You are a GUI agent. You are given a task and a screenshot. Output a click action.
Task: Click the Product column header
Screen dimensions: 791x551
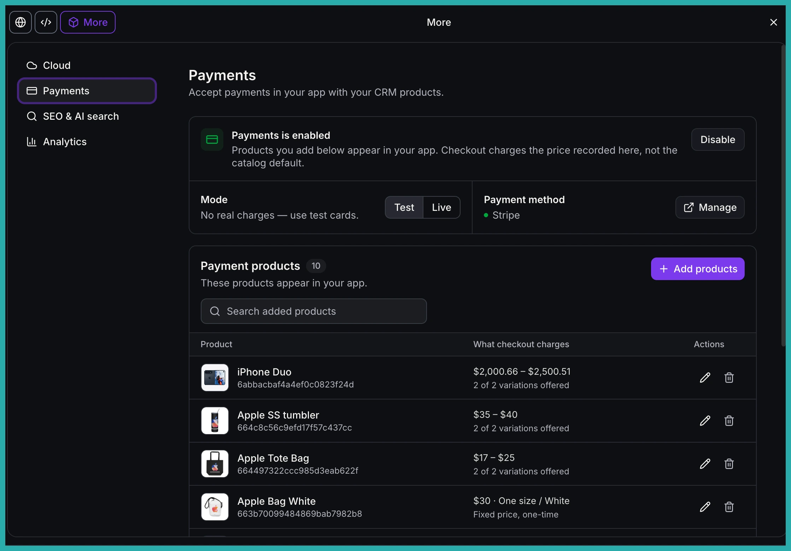(216, 344)
